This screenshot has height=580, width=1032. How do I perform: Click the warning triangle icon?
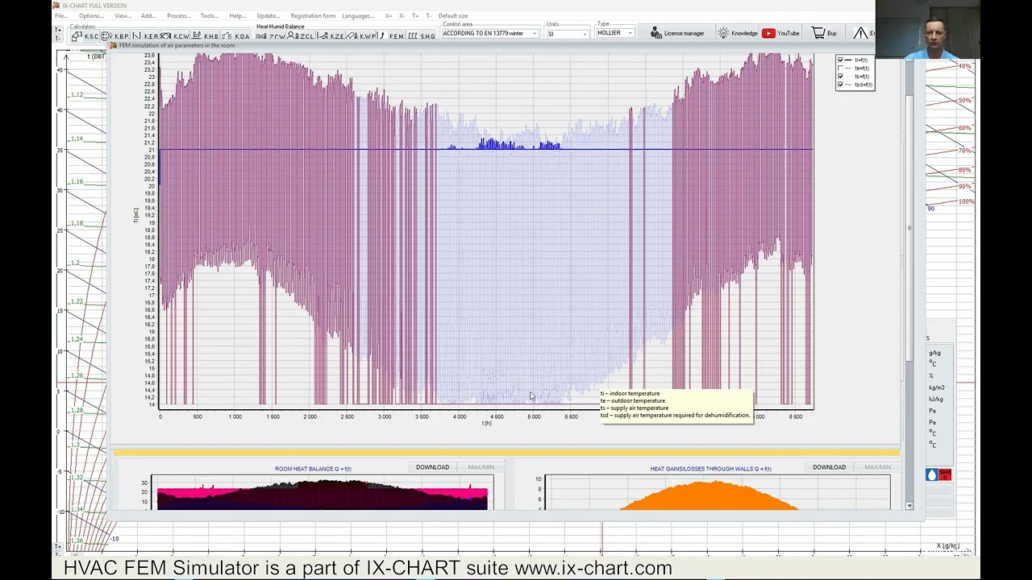coord(861,33)
